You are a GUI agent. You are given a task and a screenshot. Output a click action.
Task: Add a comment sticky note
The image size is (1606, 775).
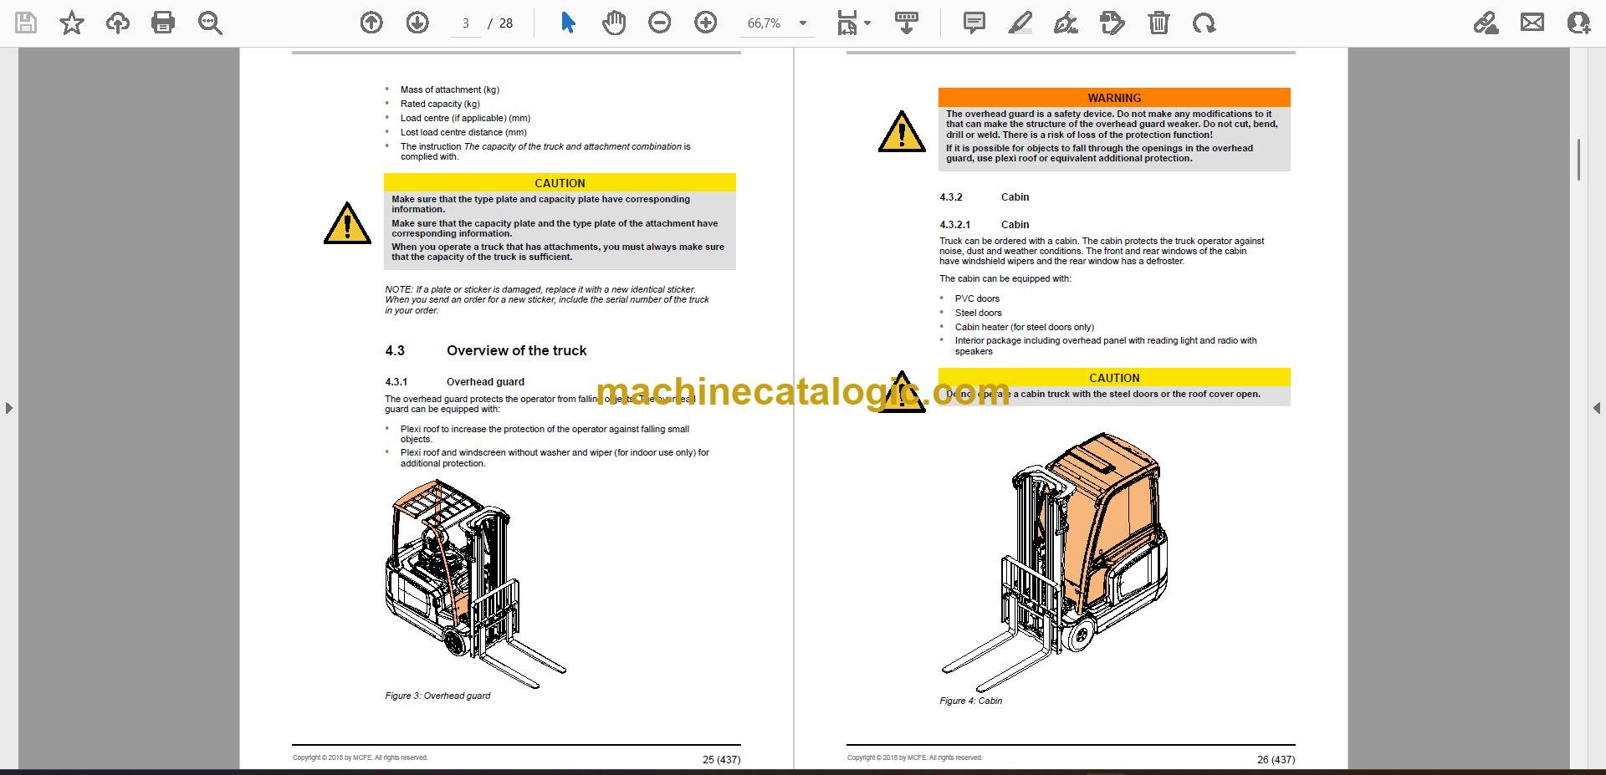pyautogui.click(x=974, y=23)
